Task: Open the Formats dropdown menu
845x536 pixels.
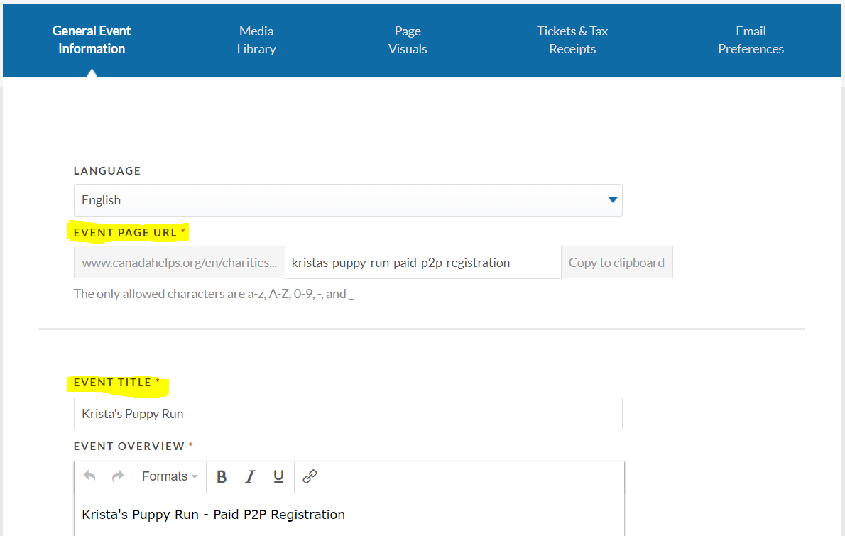Action: [169, 476]
